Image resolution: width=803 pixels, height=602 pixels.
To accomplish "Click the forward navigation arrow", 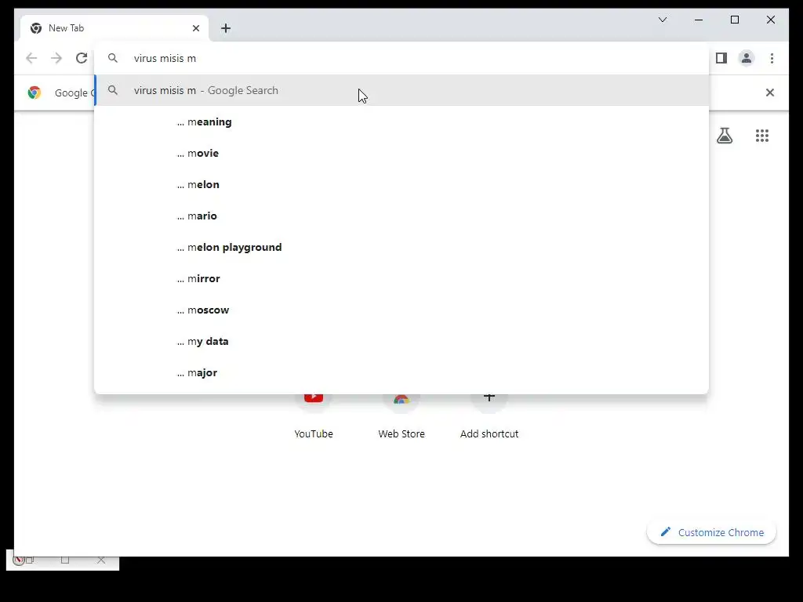I will (56, 58).
